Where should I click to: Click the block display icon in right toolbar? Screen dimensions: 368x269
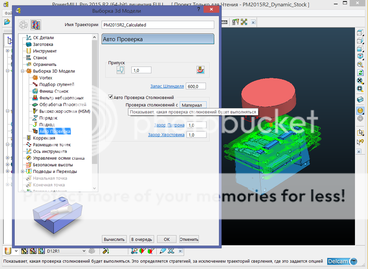pos(360,99)
